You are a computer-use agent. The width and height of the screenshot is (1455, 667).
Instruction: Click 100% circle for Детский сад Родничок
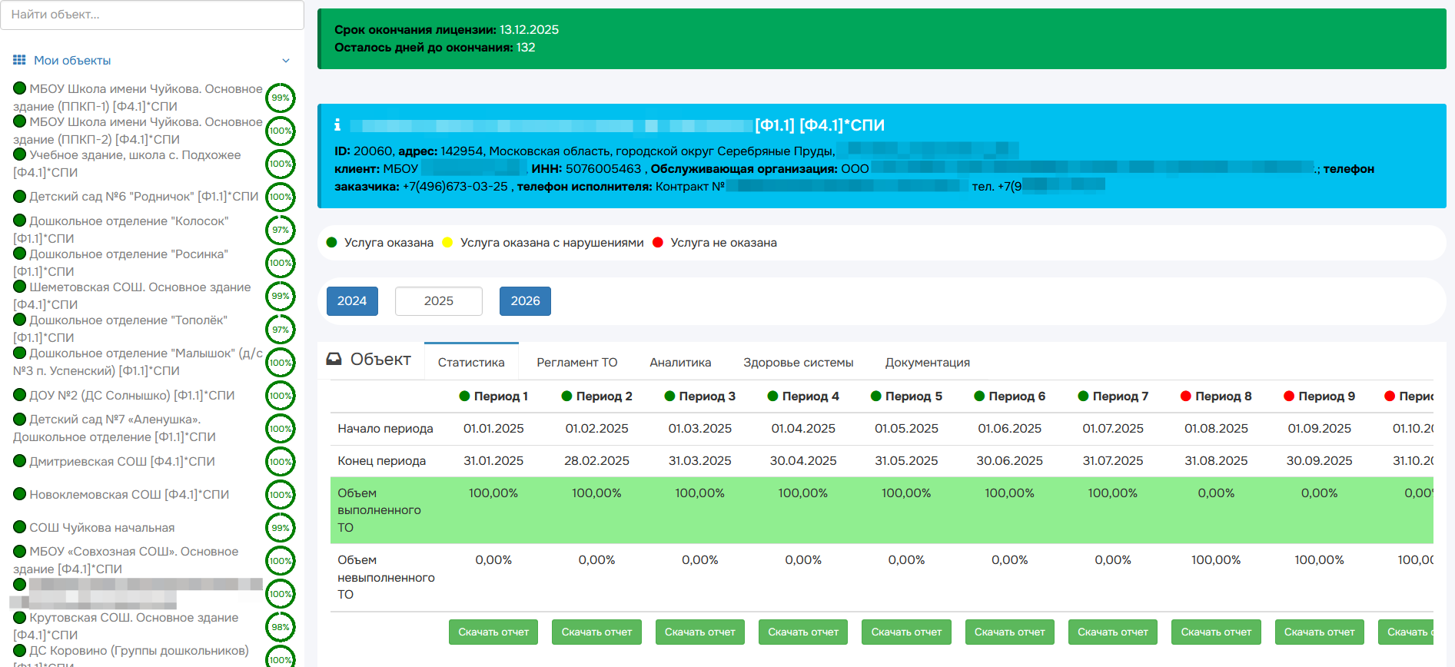281,197
